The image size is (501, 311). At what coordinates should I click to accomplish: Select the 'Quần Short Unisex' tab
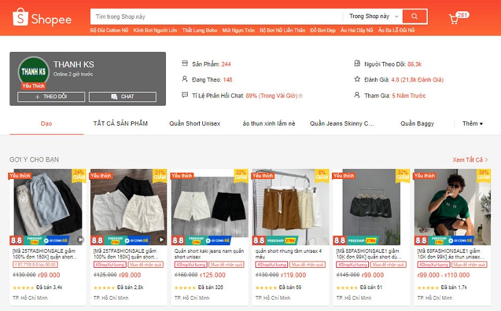(195, 123)
